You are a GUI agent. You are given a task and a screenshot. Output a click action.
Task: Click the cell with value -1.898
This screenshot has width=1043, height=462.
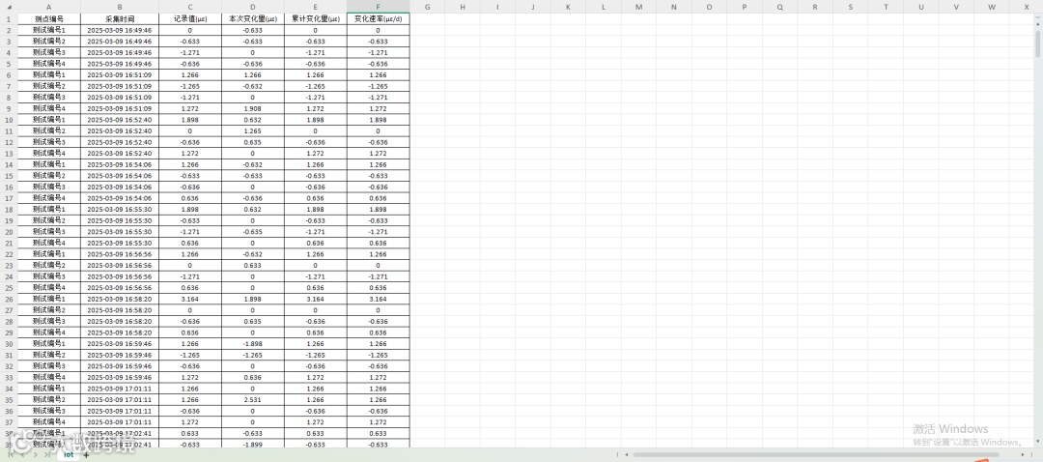253,343
